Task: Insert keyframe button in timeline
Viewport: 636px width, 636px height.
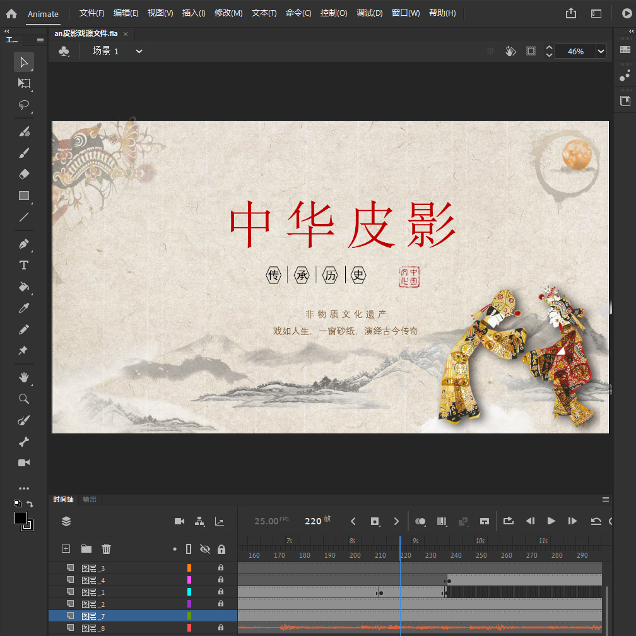Action: click(375, 521)
